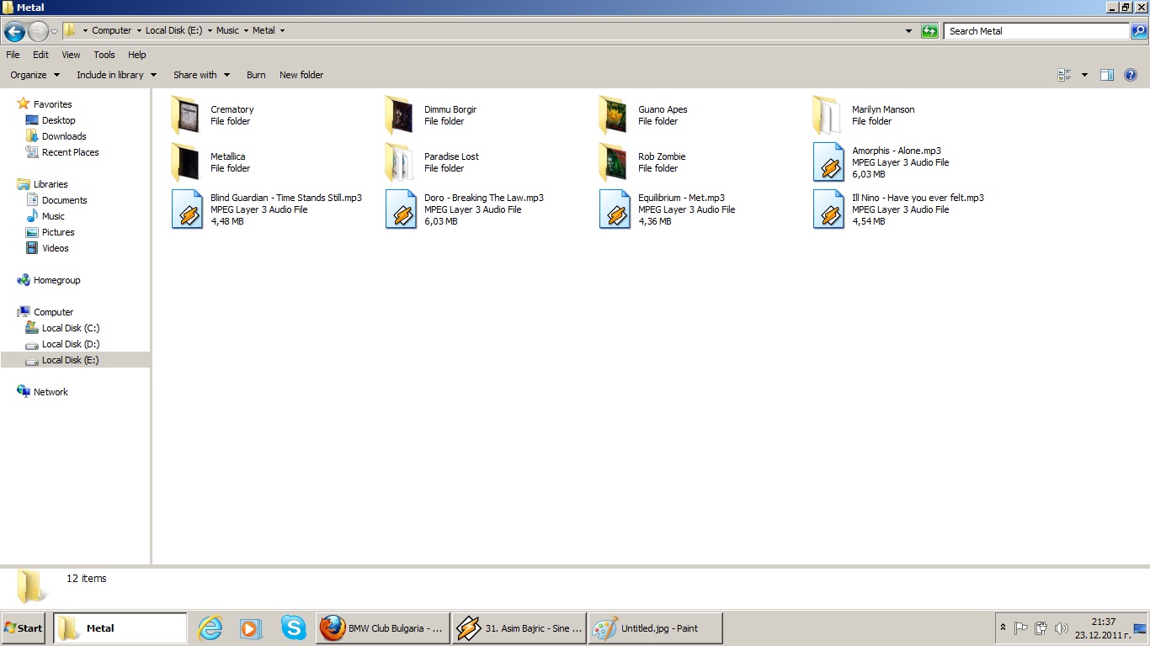
Task: Click the blue Help question icon
Action: pyautogui.click(x=1131, y=75)
